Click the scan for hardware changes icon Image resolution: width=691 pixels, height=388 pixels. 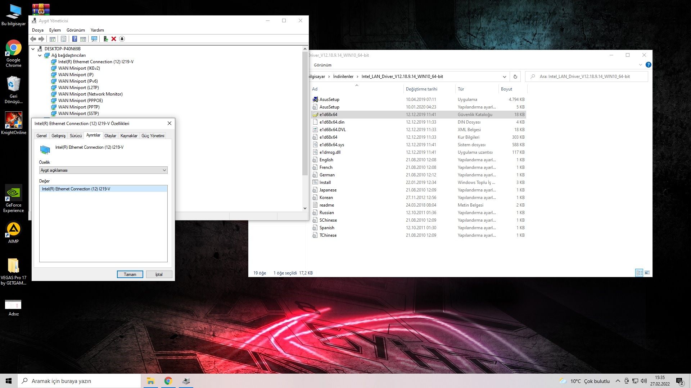coord(94,39)
